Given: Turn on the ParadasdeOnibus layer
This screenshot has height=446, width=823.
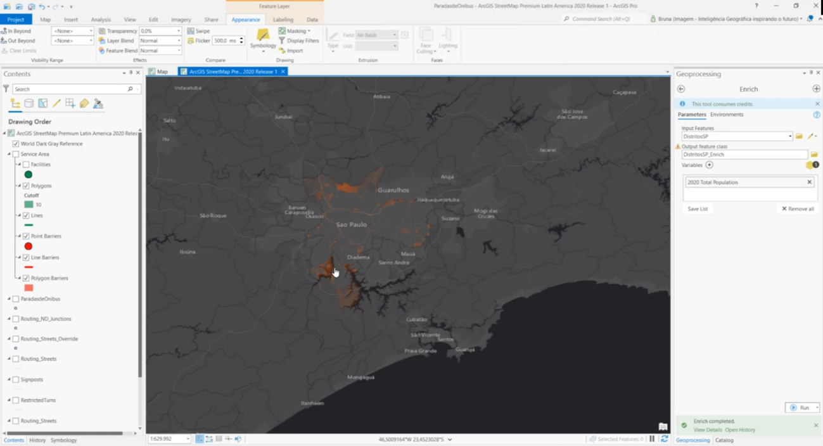Looking at the screenshot, I should (16, 299).
